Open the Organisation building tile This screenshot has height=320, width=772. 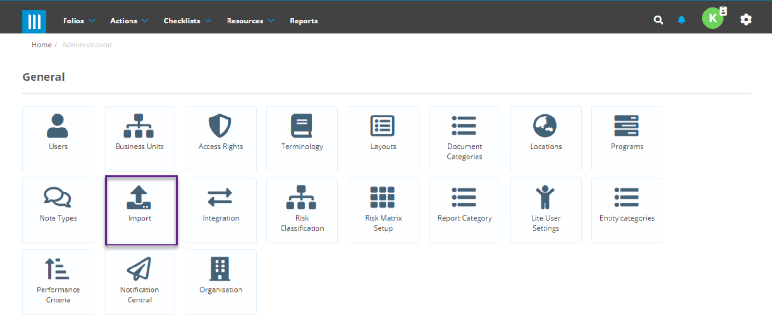221,282
